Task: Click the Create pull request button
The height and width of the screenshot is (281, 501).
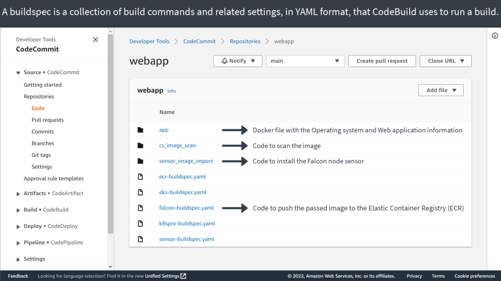Action: [382, 61]
